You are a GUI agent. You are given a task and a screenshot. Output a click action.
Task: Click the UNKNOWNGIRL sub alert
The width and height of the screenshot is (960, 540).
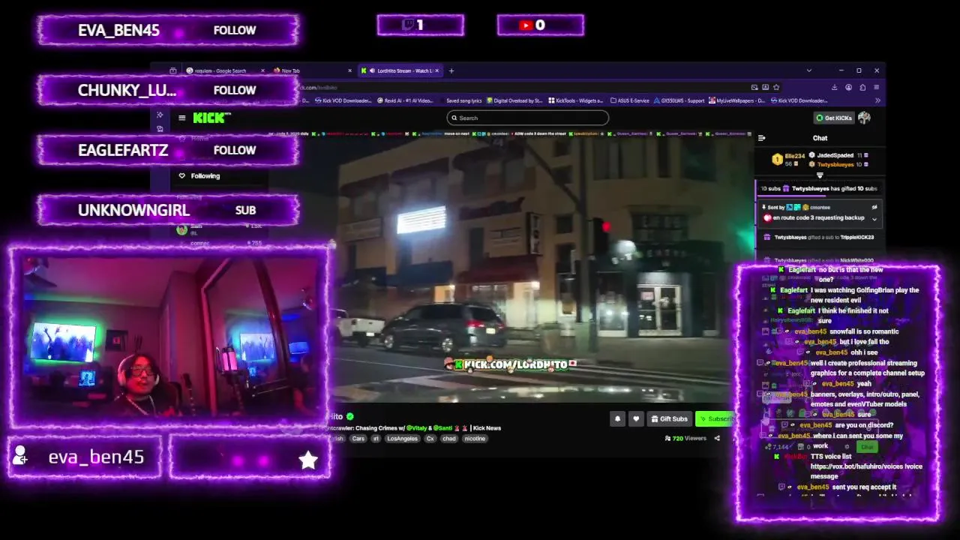pyautogui.click(x=167, y=210)
